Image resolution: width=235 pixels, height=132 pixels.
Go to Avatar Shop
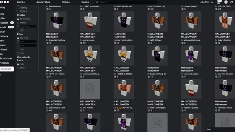tap(43, 2)
